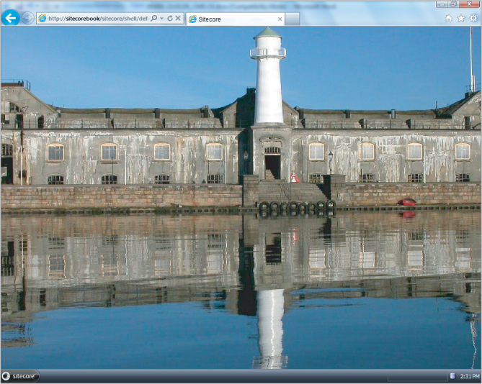This screenshot has height=384, width=482.
Task: Focus the sitecorebook URL address field
Action: click(94, 19)
